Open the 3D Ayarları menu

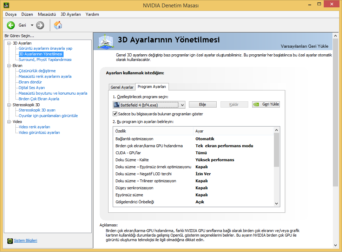[71, 14]
